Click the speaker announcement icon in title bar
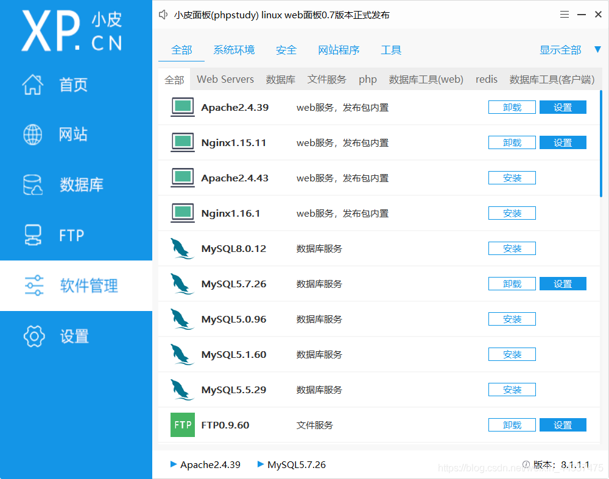609x479 pixels. [163, 15]
